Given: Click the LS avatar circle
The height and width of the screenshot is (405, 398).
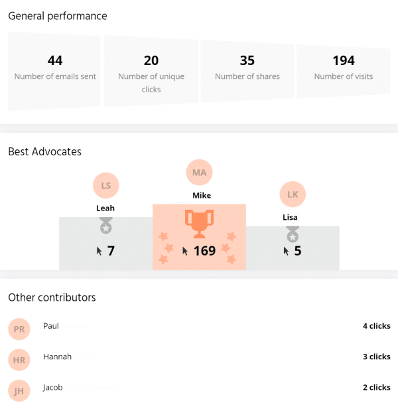Looking at the screenshot, I should point(105,185).
